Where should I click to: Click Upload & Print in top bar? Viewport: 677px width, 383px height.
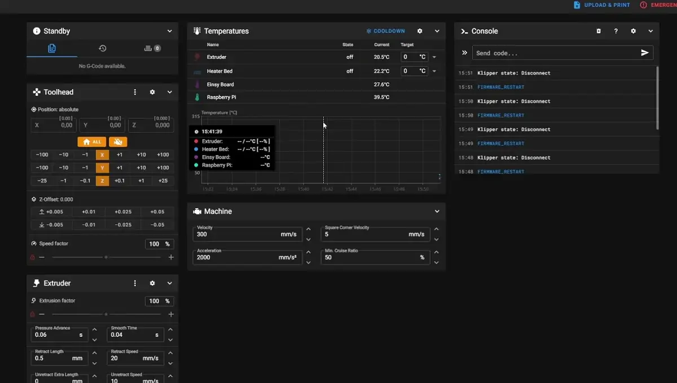(602, 5)
